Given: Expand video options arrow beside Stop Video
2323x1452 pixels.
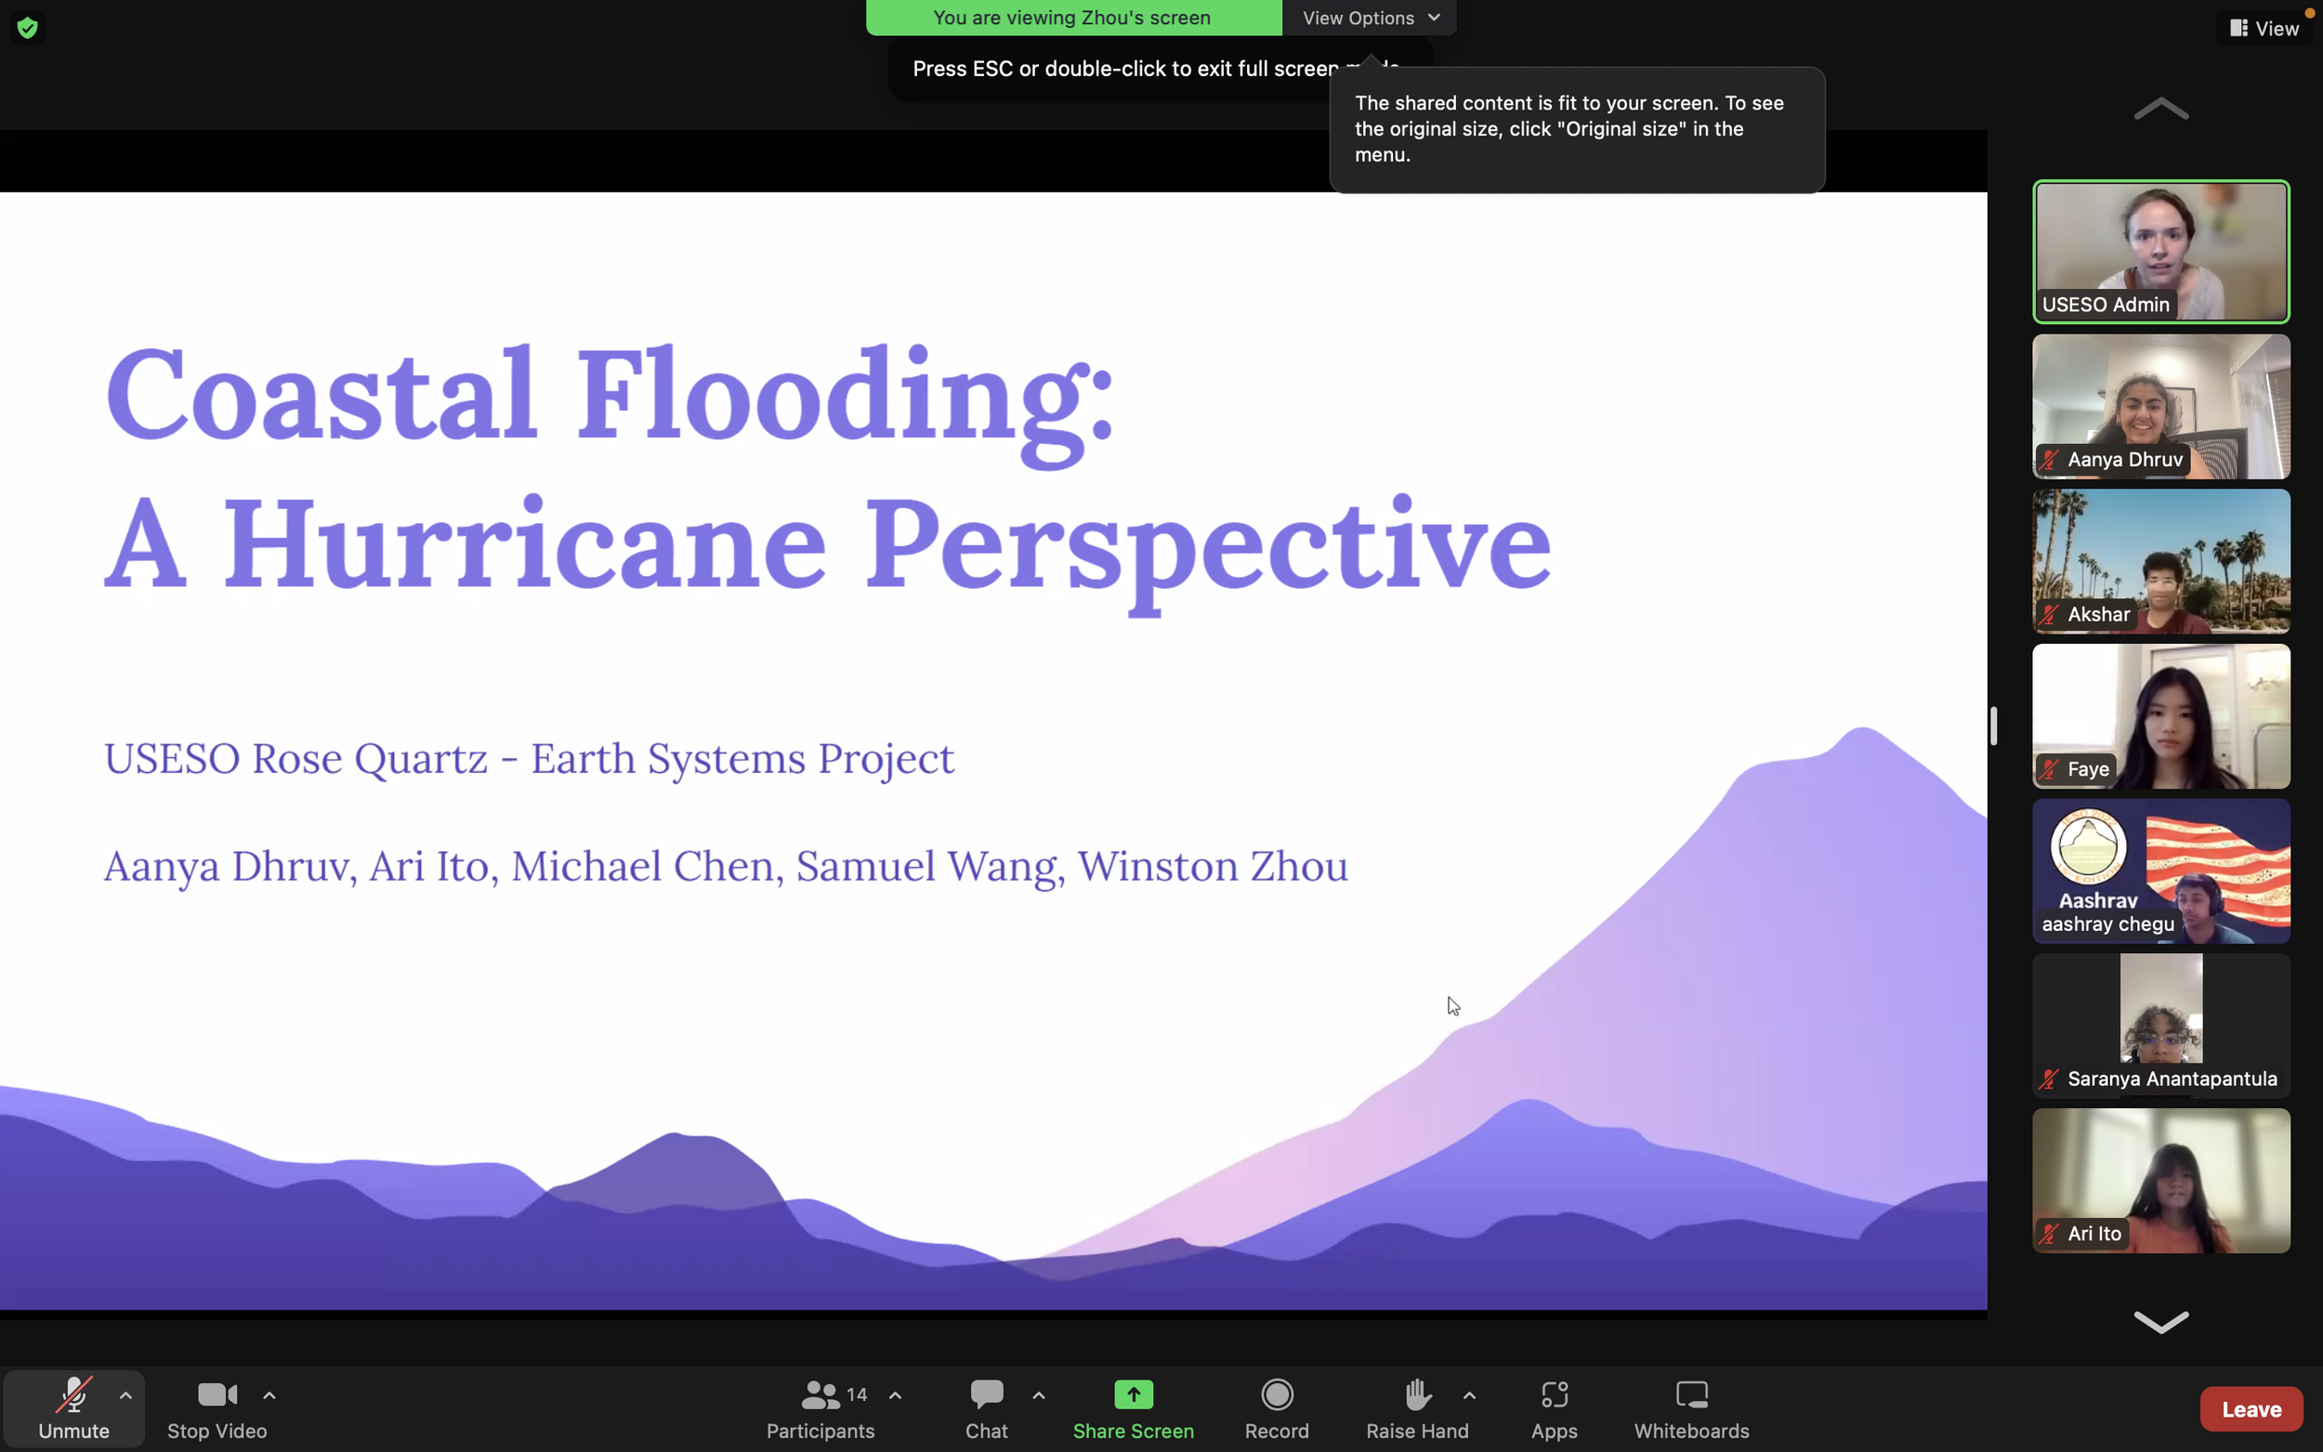Looking at the screenshot, I should (269, 1395).
